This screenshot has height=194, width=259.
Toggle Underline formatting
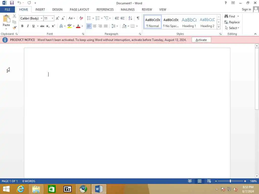tap(33, 26)
